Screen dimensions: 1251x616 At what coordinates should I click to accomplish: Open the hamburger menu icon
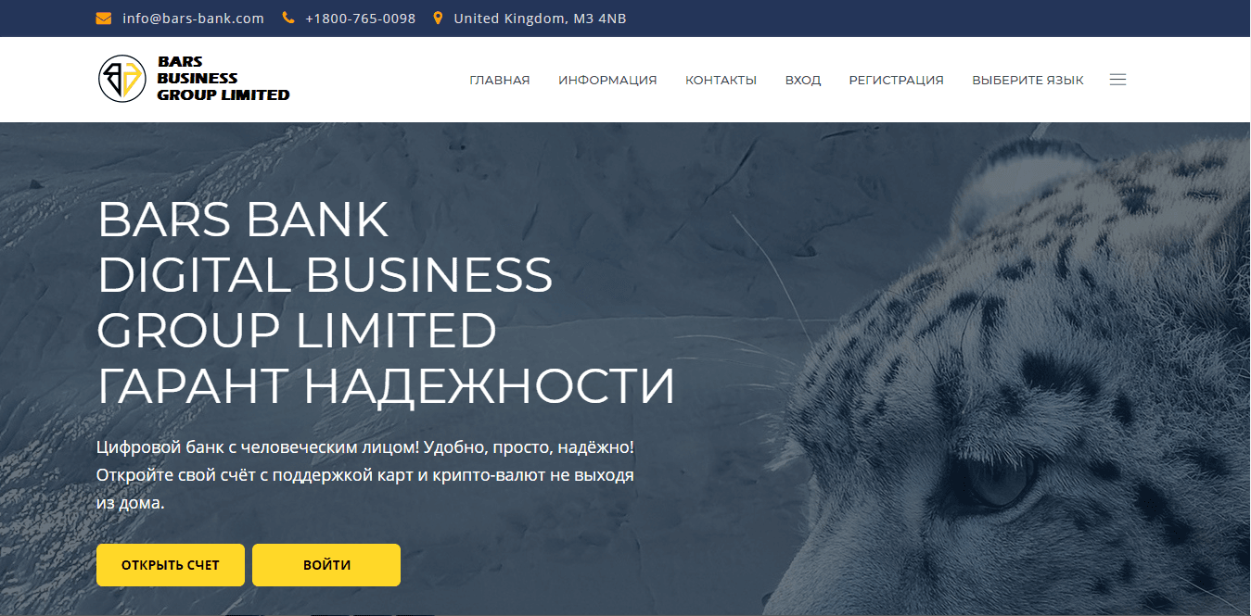pos(1117,80)
